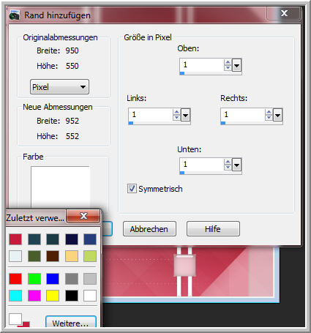Select the black color swatch
Image resolution: width=311 pixels, height=333 pixels.
(x=72, y=296)
